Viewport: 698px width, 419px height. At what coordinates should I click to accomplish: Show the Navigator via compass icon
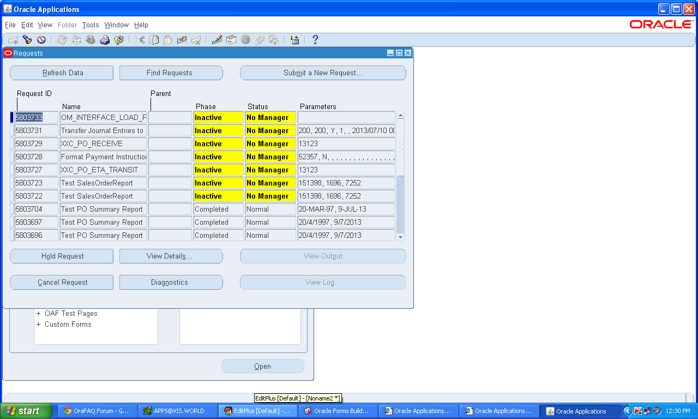(41, 40)
